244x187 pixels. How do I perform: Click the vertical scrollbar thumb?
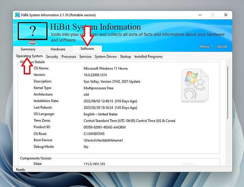pos(228,92)
